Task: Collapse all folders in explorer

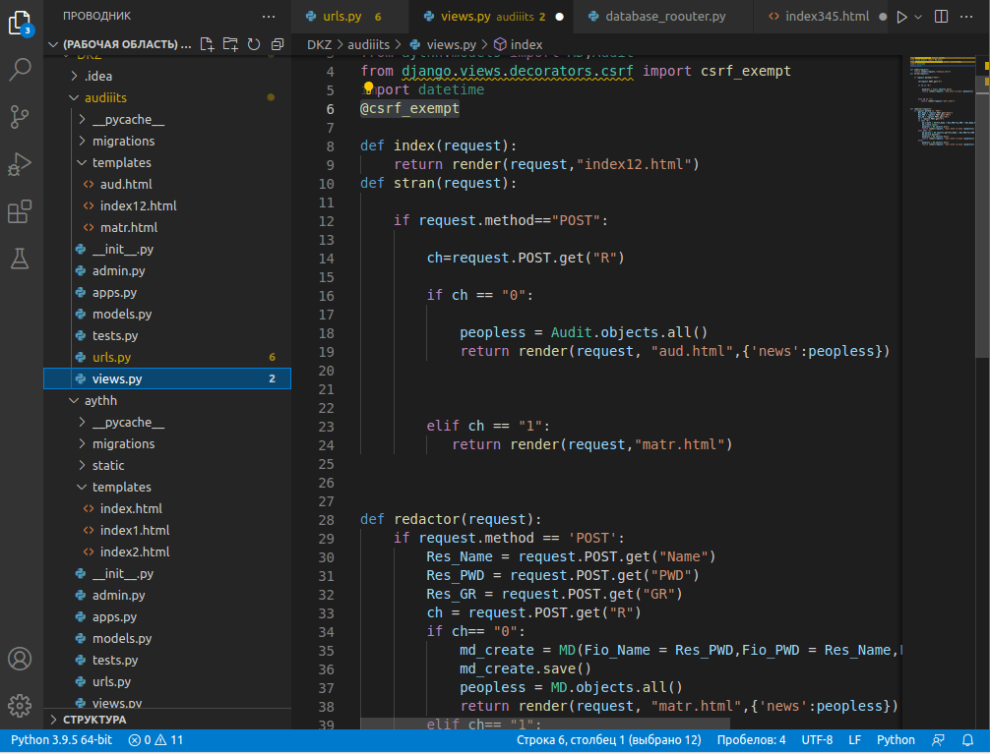Action: click(278, 44)
